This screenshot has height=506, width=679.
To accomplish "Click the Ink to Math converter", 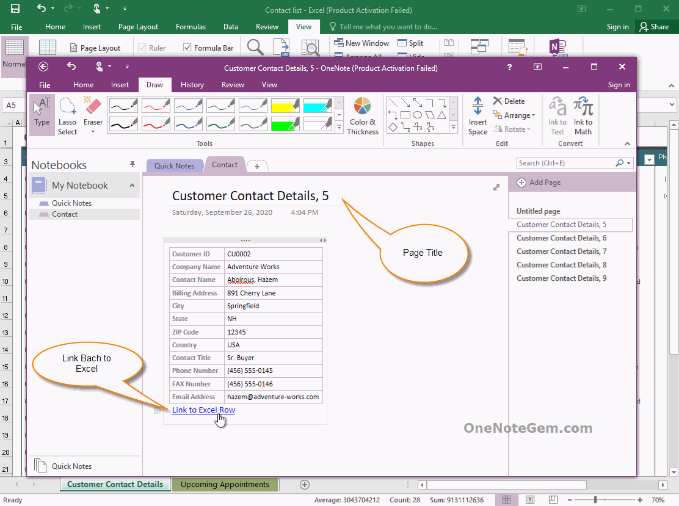I will point(583,115).
